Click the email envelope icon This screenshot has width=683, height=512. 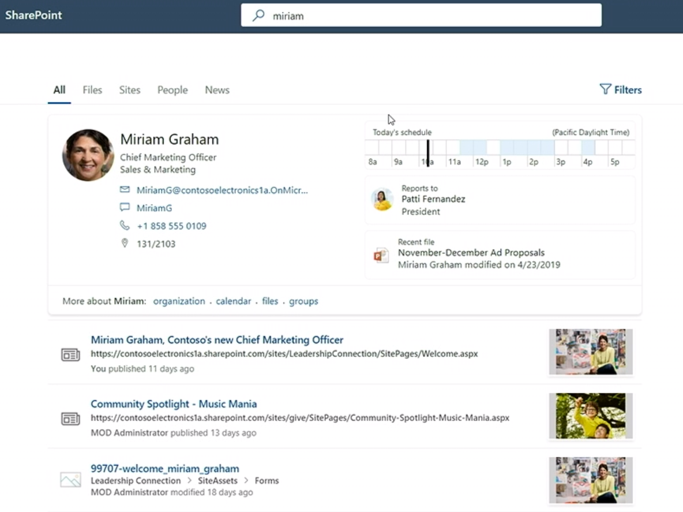125,190
